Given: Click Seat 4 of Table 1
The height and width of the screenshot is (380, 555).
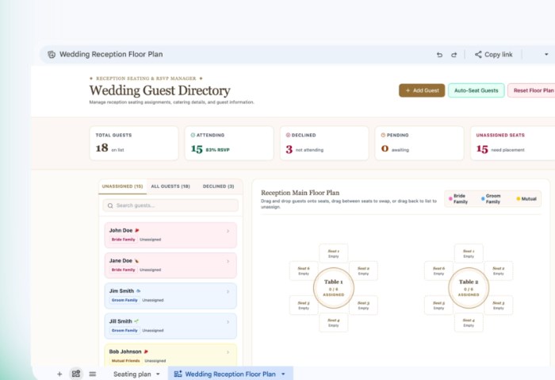Looking at the screenshot, I should pos(334,322).
